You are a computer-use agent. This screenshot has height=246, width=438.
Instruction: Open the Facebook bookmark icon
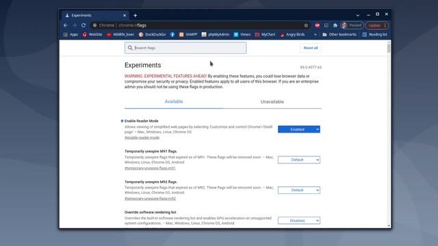tap(172, 35)
